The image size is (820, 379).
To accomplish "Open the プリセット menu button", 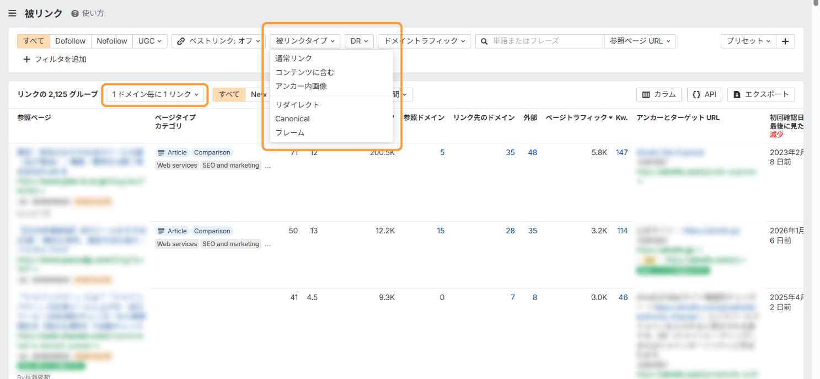I will click(748, 40).
